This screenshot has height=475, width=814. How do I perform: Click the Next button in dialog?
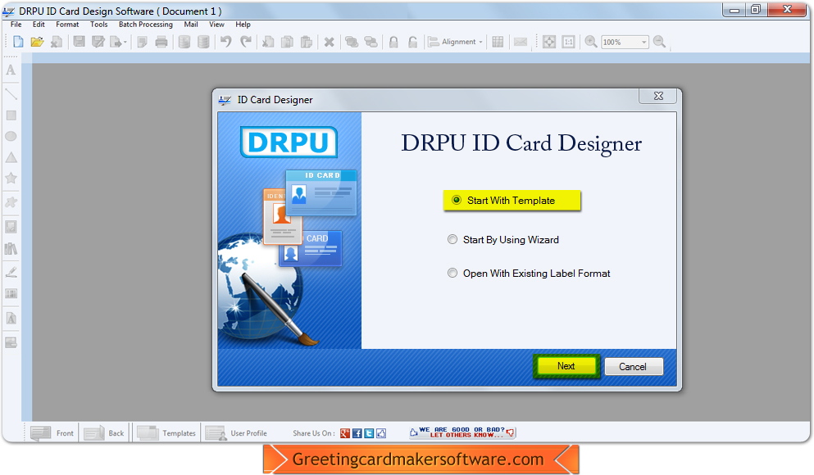[x=566, y=366]
